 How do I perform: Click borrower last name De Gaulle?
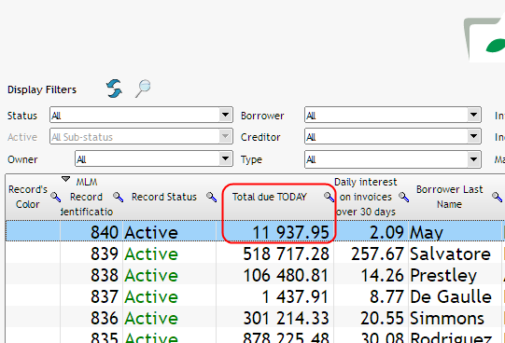451,296
